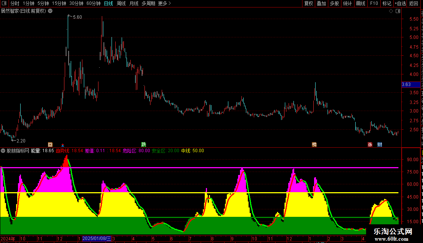Select the 5分钟 period
Screen dimensions: 423x243
(43, 3)
